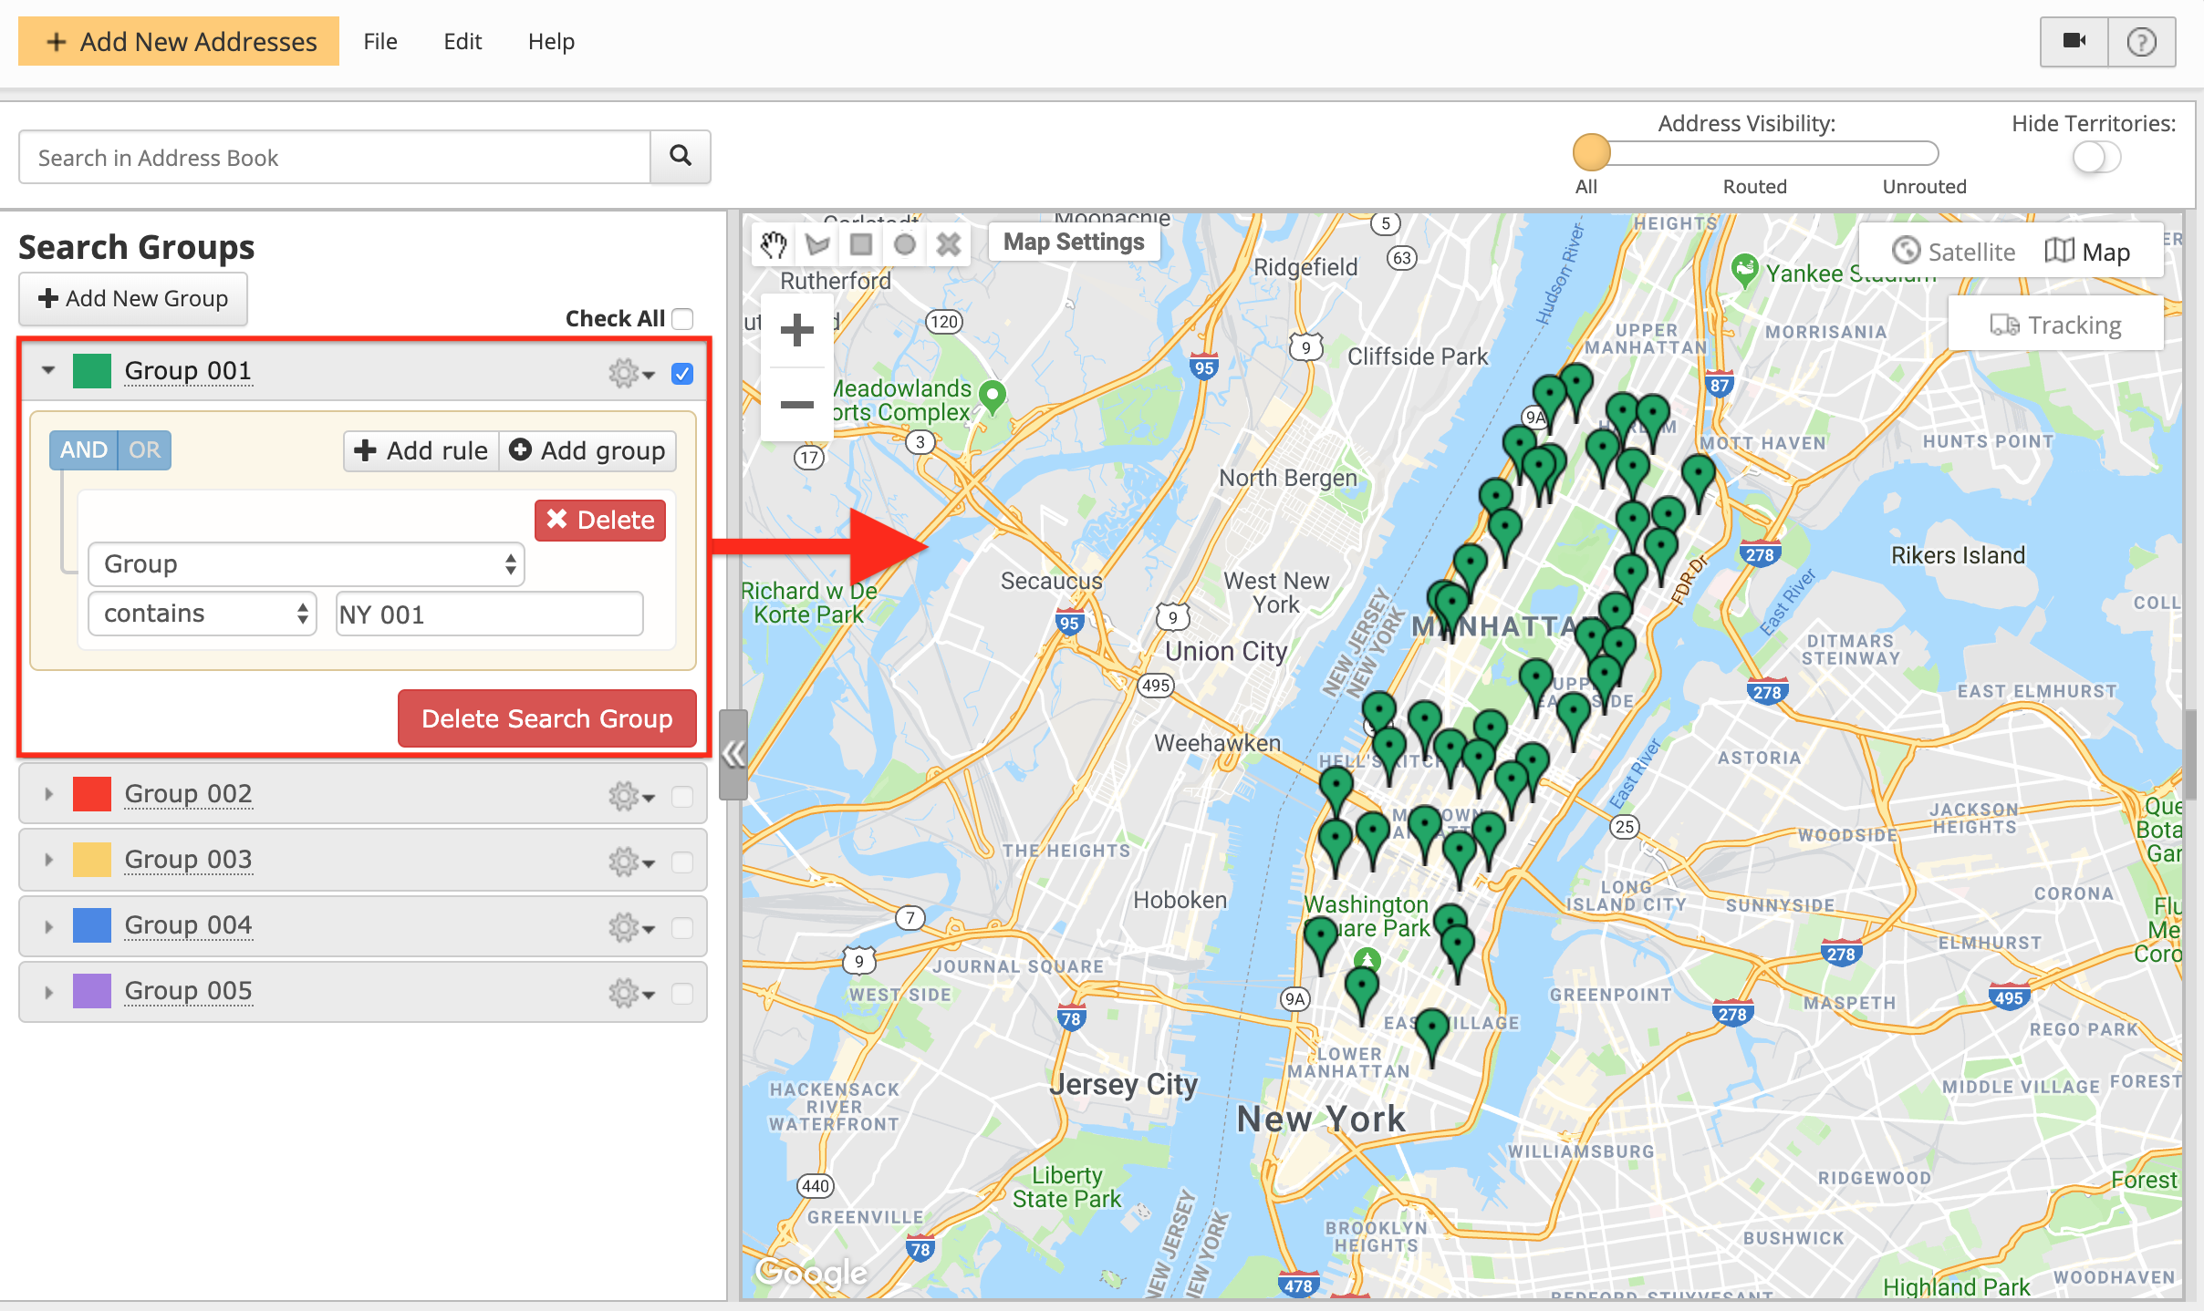Open Group 004 gear settings dropdown
The width and height of the screenshot is (2204, 1311).
click(x=631, y=927)
